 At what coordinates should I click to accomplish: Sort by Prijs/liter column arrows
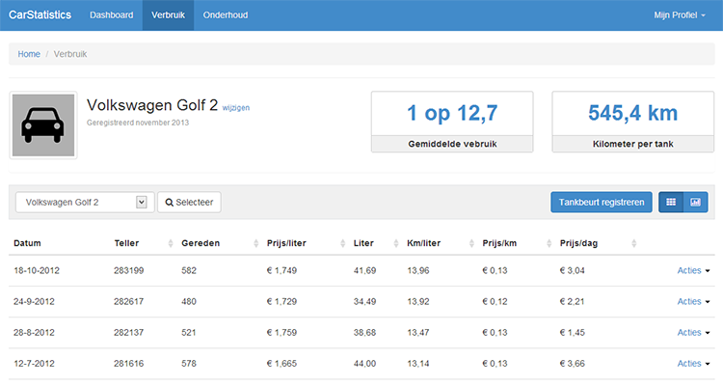[344, 242]
